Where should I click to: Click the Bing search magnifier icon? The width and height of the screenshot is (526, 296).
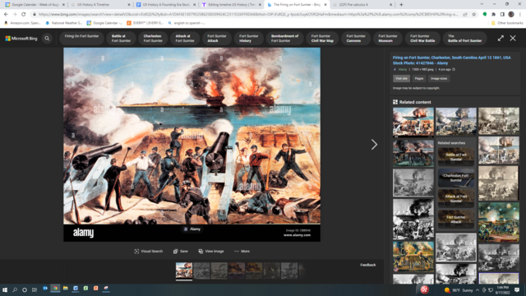tap(47, 39)
